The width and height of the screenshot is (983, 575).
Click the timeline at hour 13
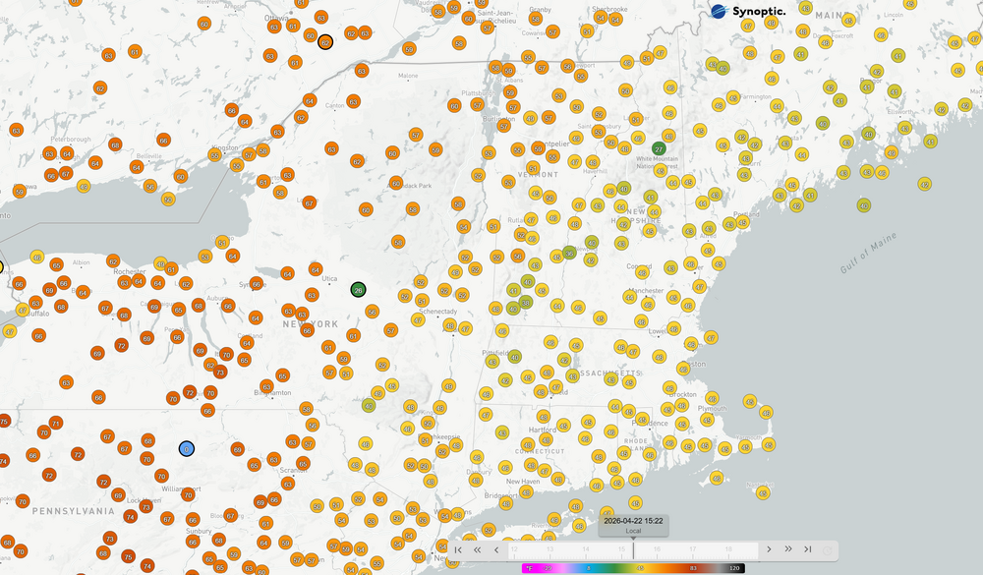tap(549, 549)
